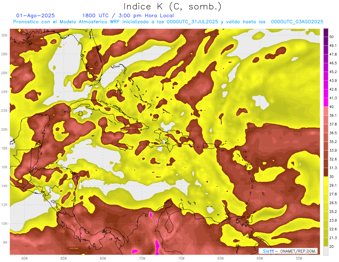
Task: Click the '55W' longitude label
Action: point(299,258)
